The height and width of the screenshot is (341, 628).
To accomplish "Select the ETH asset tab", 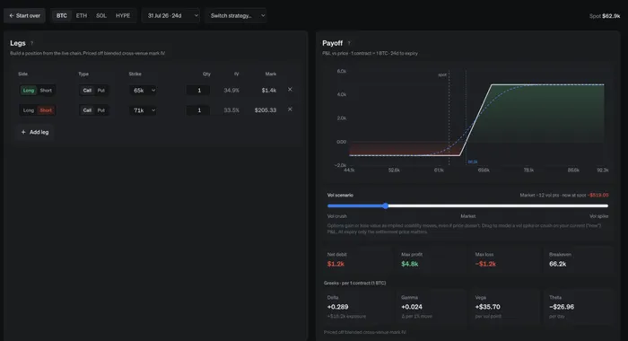I will point(82,15).
